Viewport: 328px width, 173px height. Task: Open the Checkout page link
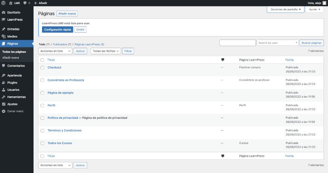tap(54, 68)
